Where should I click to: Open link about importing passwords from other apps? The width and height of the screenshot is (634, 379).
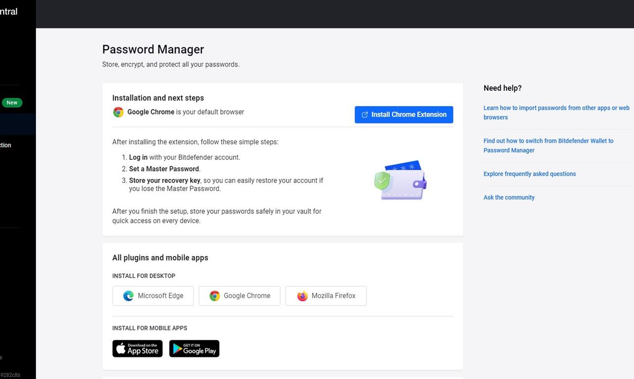(556, 112)
